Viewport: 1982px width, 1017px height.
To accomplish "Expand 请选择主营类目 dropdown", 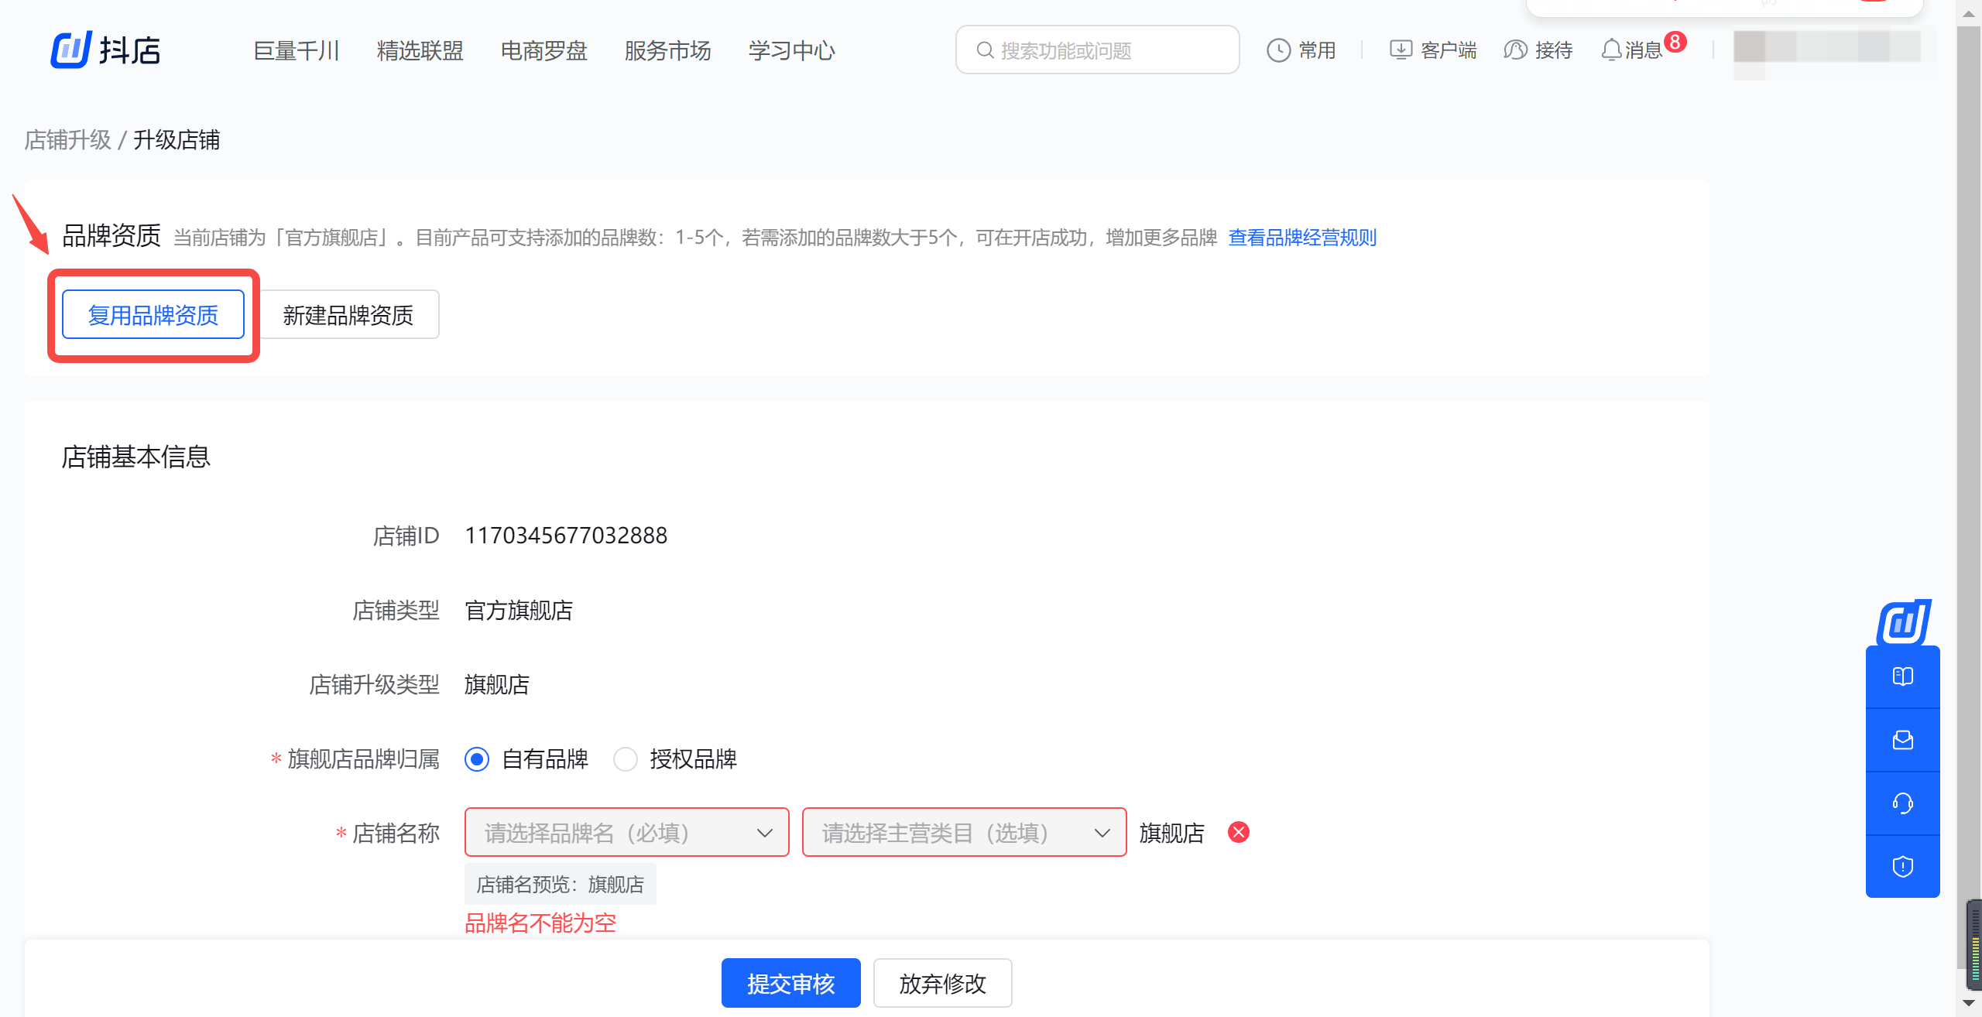I will click(963, 832).
